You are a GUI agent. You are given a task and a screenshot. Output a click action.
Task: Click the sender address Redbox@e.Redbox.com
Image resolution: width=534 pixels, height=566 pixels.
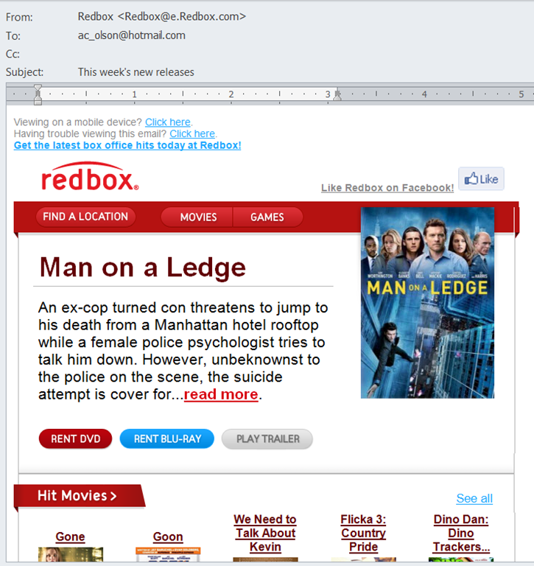[182, 17]
